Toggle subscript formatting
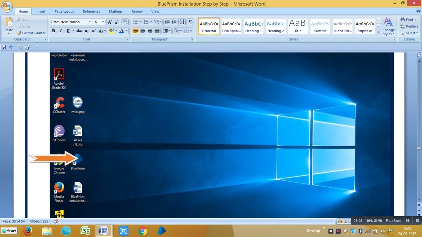The height and width of the screenshot is (237, 422). 86,31
